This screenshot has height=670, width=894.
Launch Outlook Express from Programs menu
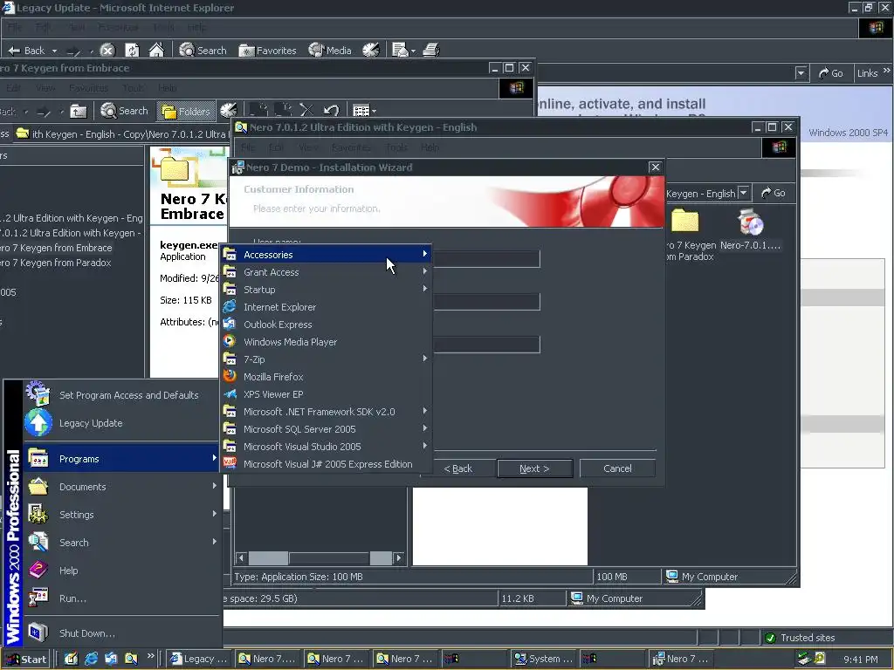coord(326,325)
